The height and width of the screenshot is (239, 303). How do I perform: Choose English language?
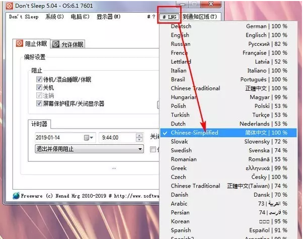coord(229,35)
